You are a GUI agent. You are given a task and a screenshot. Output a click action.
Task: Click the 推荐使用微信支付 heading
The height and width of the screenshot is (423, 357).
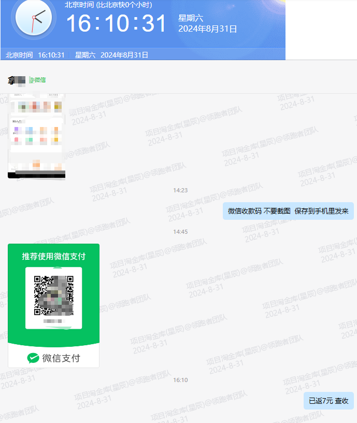(x=53, y=256)
